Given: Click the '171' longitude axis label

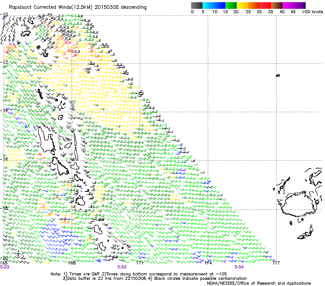Looking at the screenshot, I should point(140,263).
